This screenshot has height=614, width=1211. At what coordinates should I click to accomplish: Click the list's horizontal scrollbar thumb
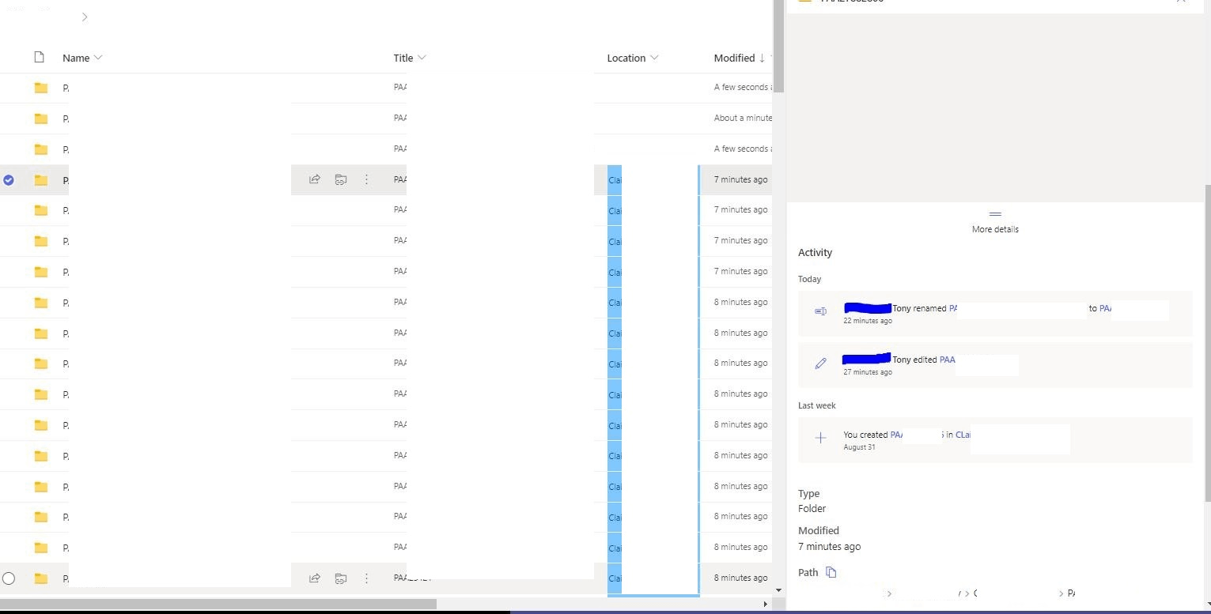pos(218,604)
